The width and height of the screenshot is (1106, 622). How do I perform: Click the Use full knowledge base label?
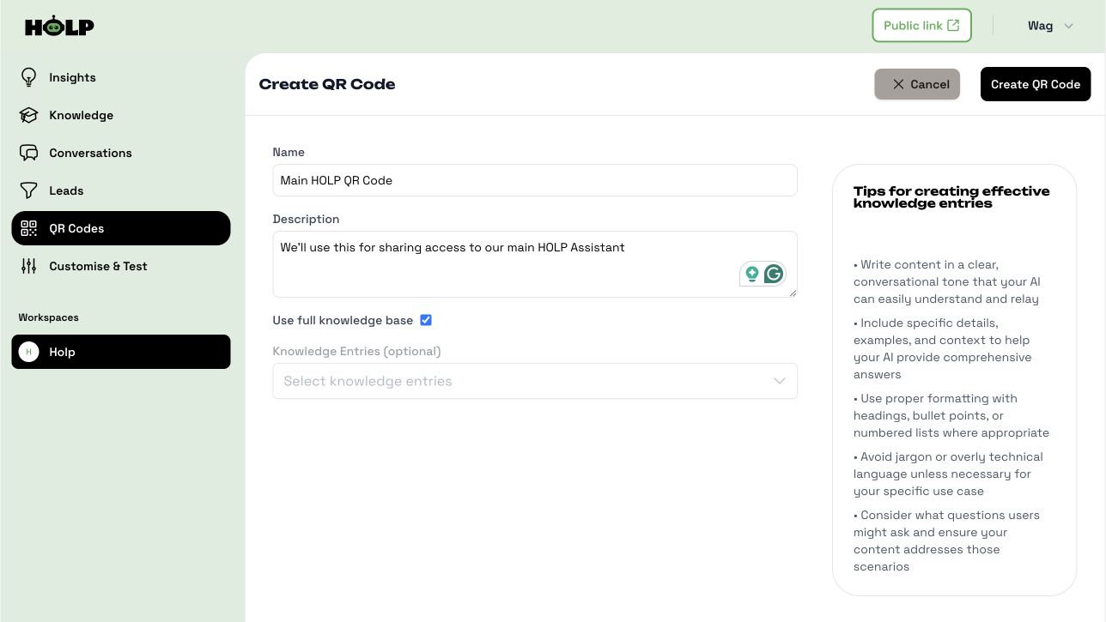[x=343, y=320]
